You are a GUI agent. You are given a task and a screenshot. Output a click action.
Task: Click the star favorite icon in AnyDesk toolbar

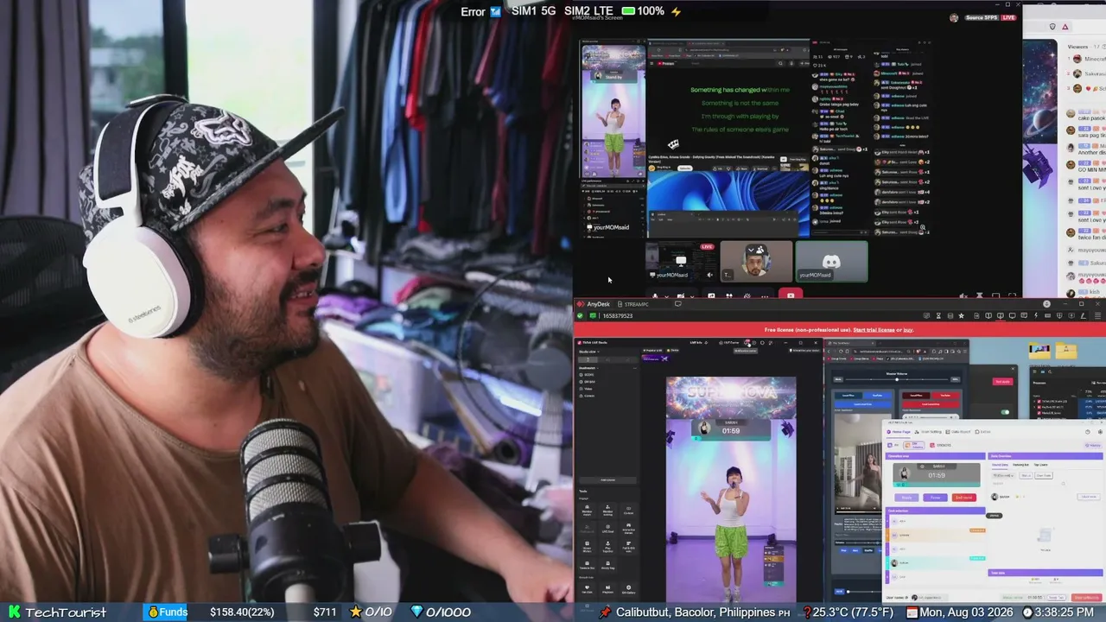[962, 316]
